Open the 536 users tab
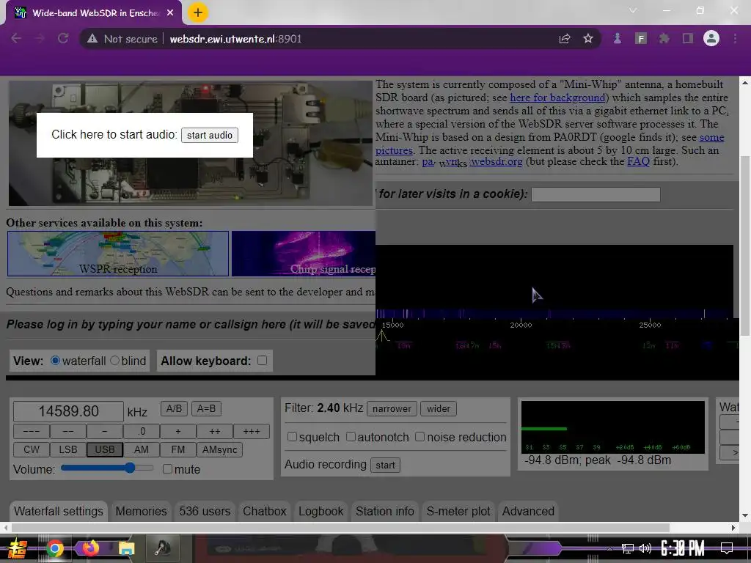The width and height of the screenshot is (751, 563). coord(205,511)
